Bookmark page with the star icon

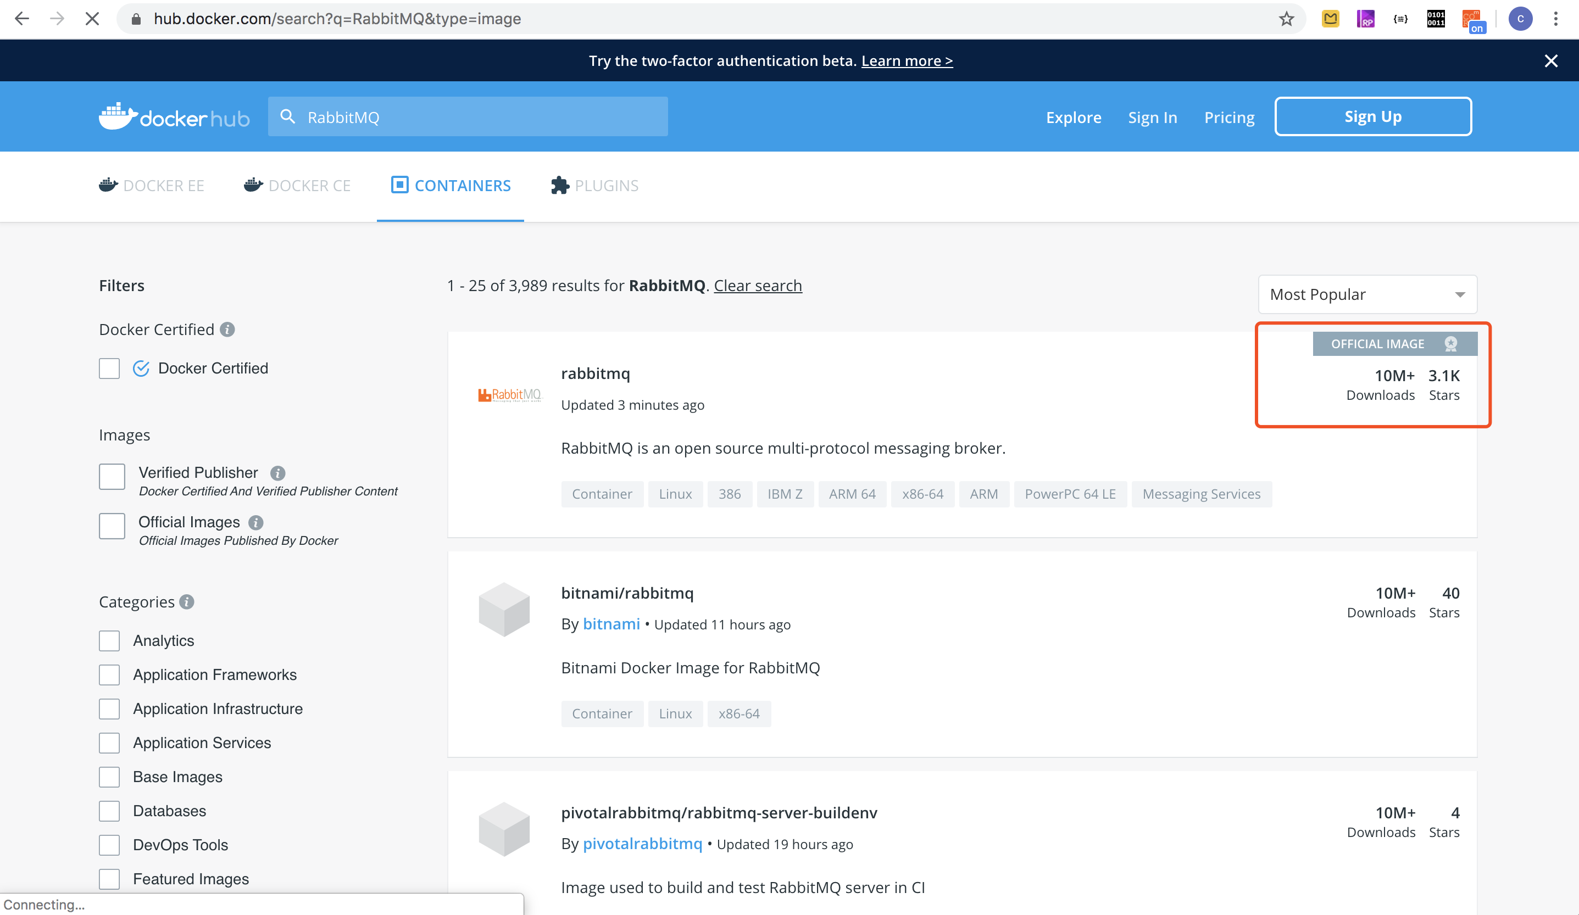pyautogui.click(x=1286, y=19)
